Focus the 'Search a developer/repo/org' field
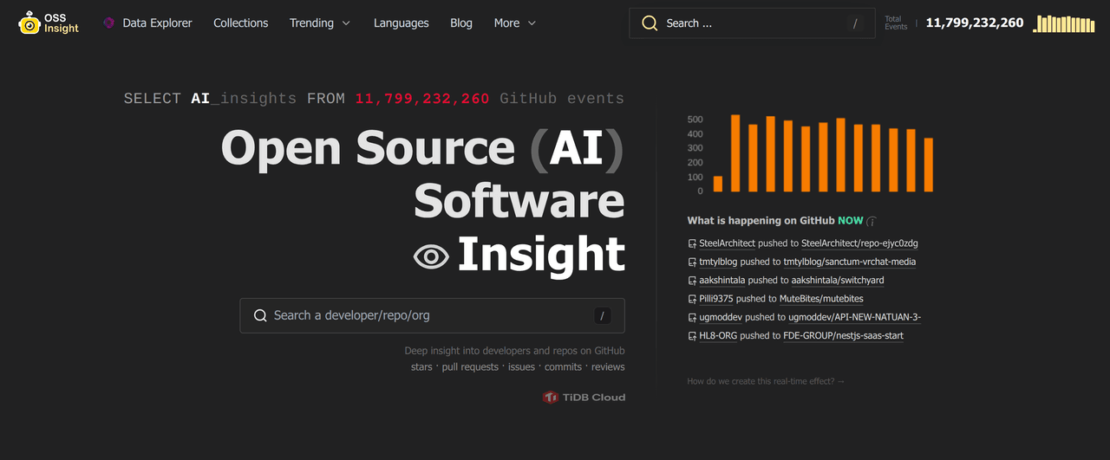The height and width of the screenshot is (460, 1110). 432,315
